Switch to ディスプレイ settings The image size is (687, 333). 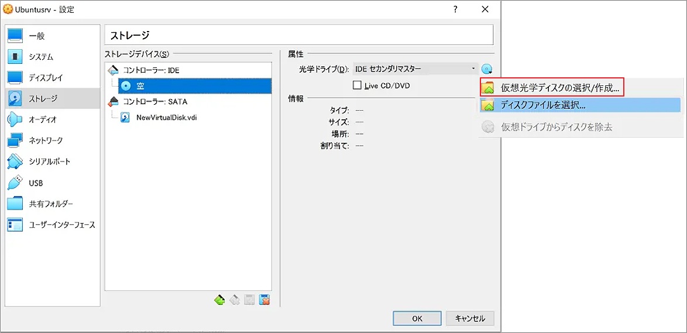coord(53,78)
